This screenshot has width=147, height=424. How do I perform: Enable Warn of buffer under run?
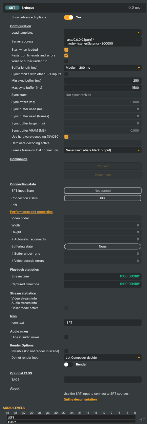(x=66, y=62)
